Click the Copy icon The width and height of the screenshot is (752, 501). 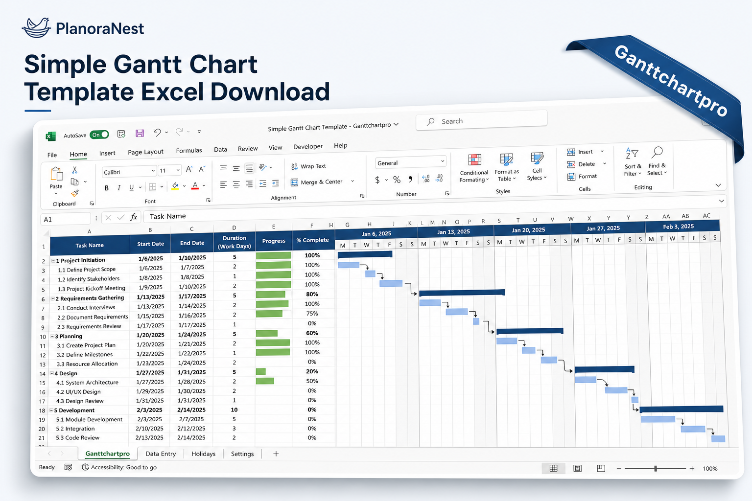click(x=75, y=182)
